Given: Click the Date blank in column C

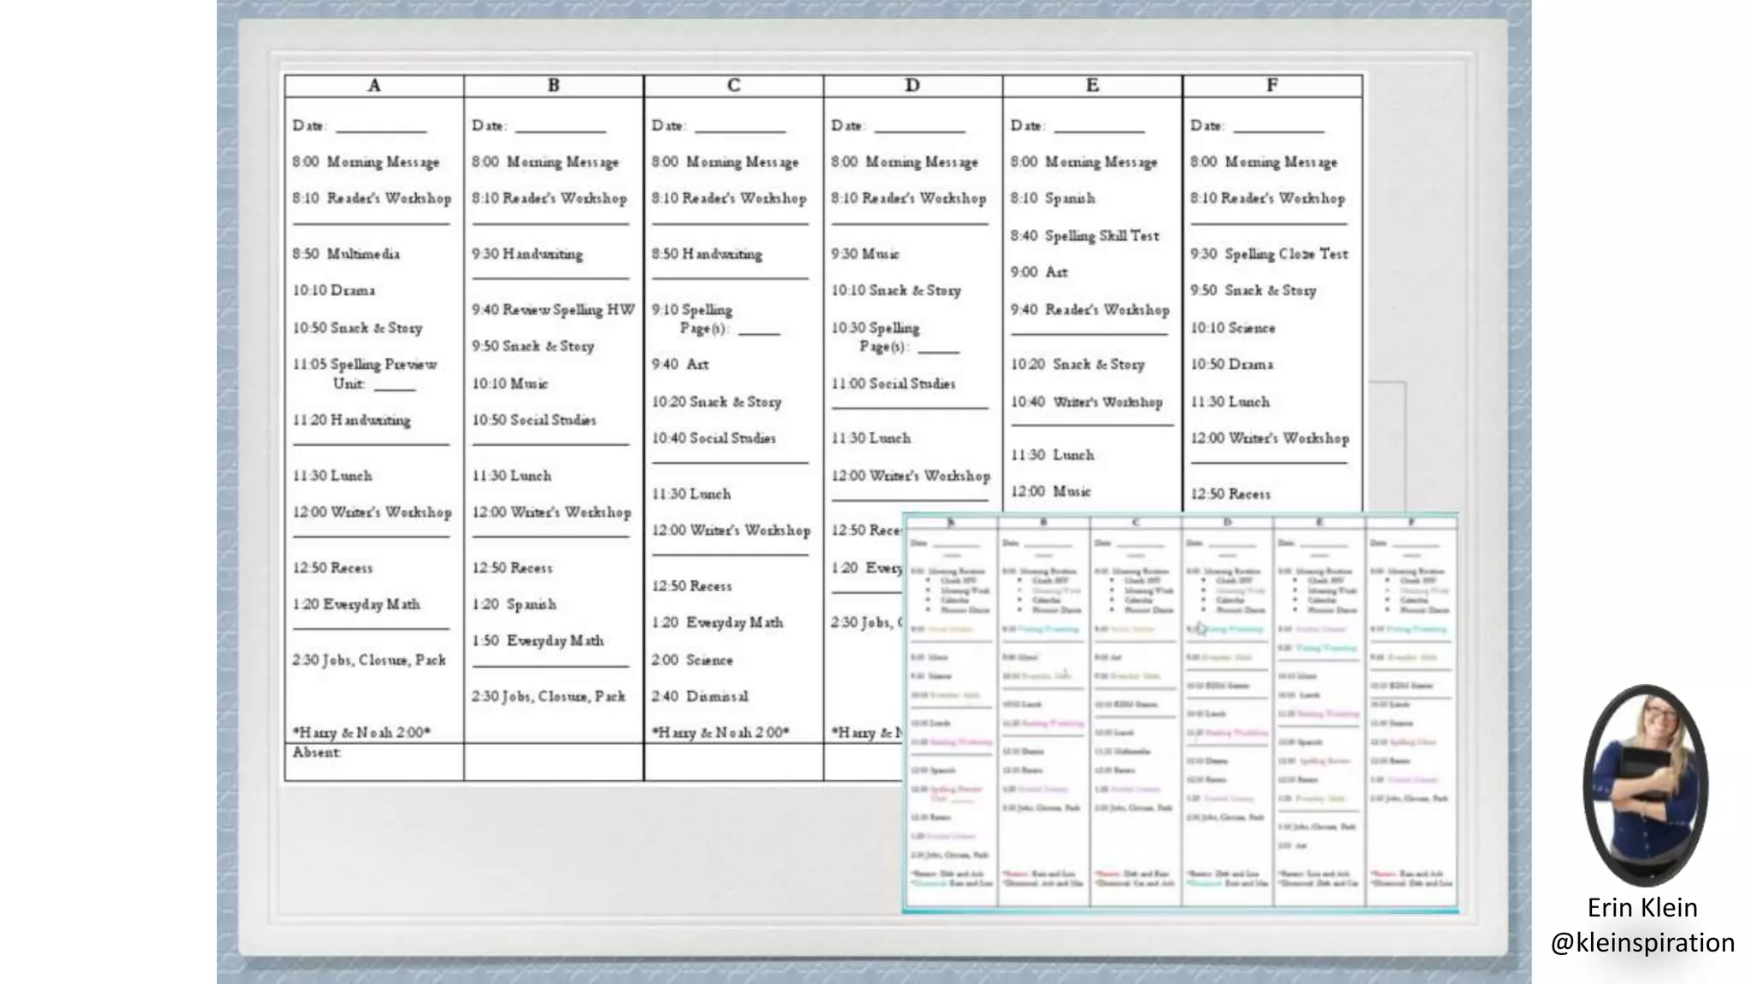Looking at the screenshot, I should pyautogui.click(x=740, y=128).
